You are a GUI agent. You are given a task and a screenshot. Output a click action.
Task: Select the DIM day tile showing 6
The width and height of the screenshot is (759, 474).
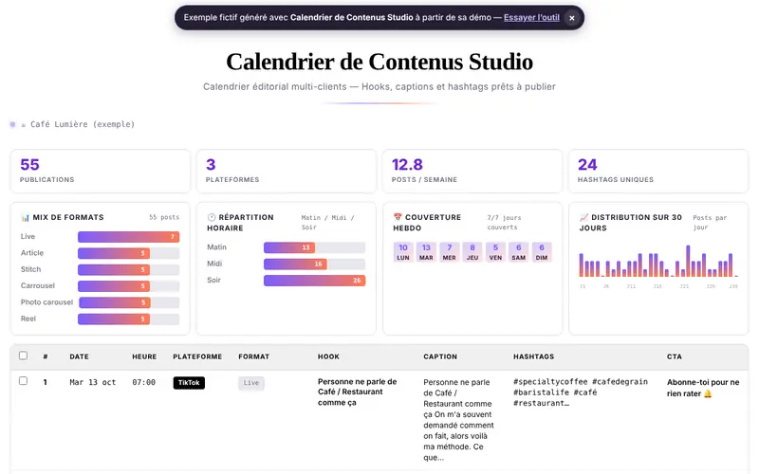coord(542,252)
